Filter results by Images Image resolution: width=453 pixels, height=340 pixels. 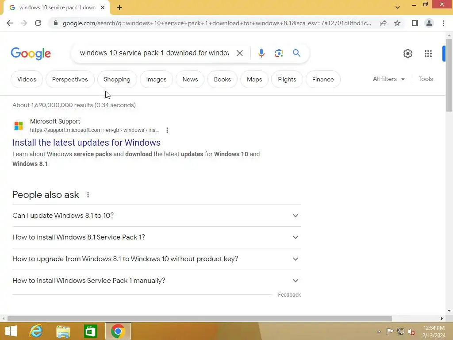[156, 79]
